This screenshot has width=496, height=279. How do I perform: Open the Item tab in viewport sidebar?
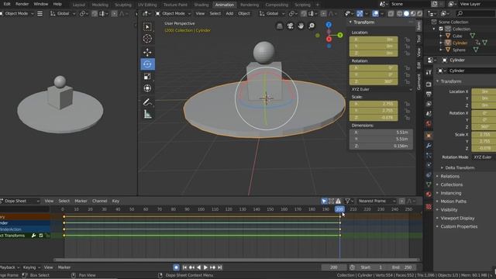coord(418,26)
